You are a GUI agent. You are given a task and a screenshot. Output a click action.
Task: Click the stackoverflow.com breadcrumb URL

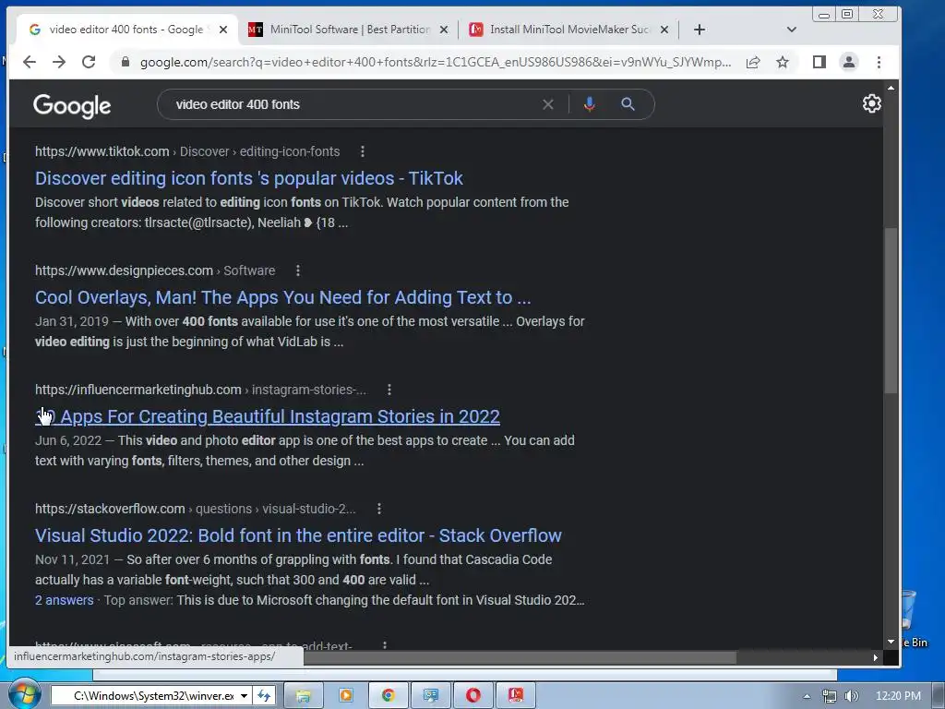coord(110,509)
